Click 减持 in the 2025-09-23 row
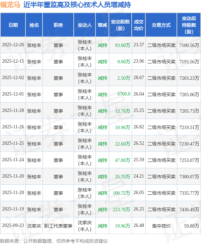 pos(103,226)
